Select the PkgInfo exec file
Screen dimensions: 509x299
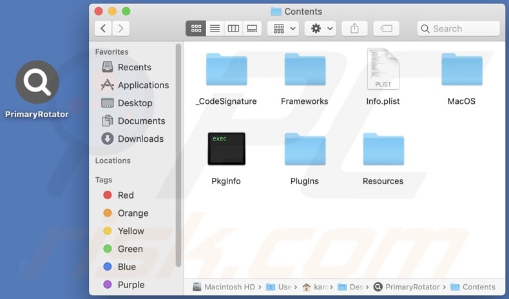226,149
